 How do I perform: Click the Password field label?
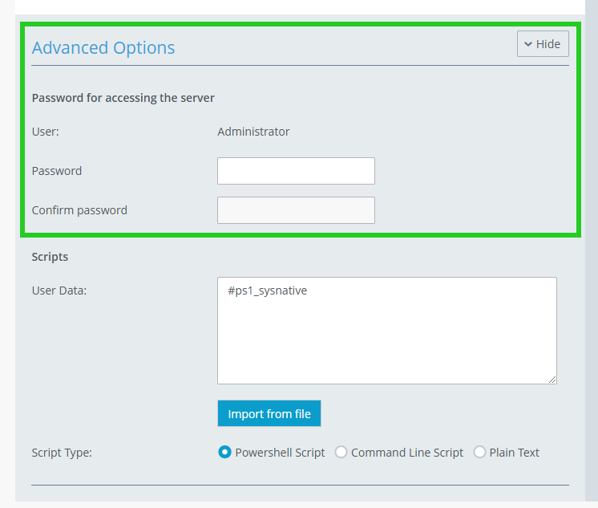[x=57, y=171]
